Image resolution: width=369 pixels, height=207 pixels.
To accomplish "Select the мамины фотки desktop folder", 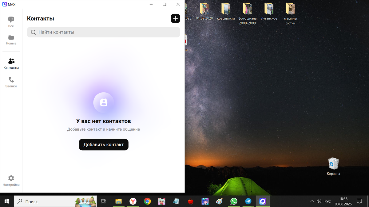I will click(290, 14).
